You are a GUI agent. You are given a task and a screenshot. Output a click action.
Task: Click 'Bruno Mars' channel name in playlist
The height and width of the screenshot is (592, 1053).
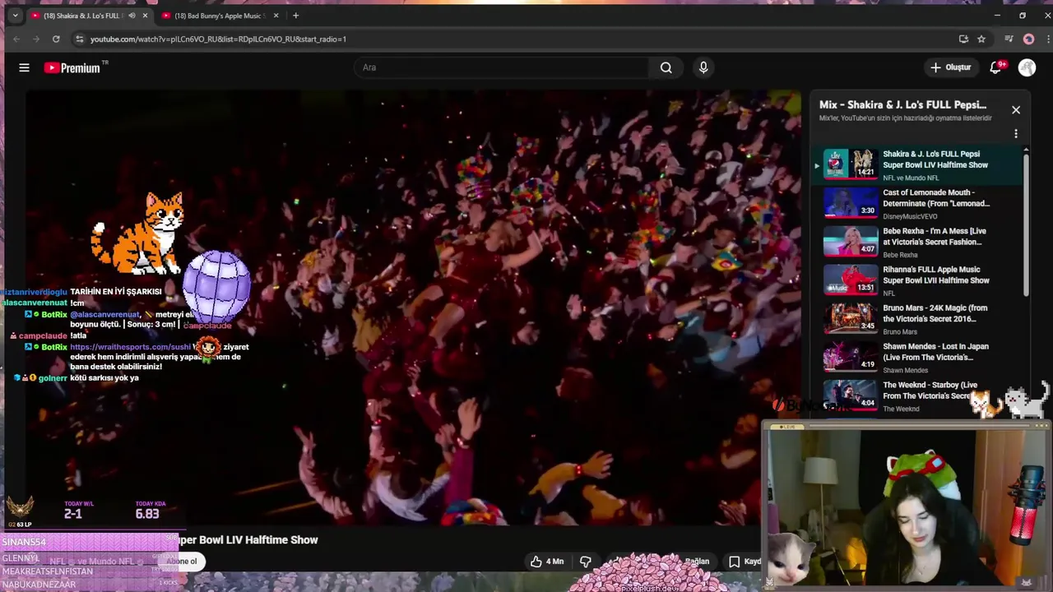pos(899,331)
